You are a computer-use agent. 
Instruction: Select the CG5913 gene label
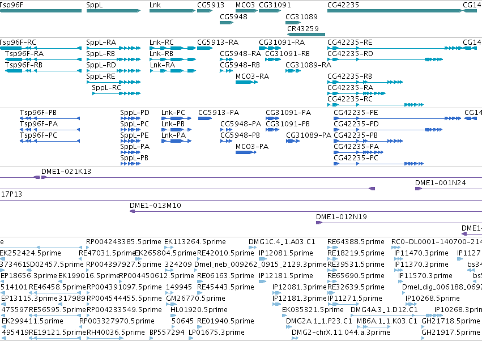click(211, 5)
